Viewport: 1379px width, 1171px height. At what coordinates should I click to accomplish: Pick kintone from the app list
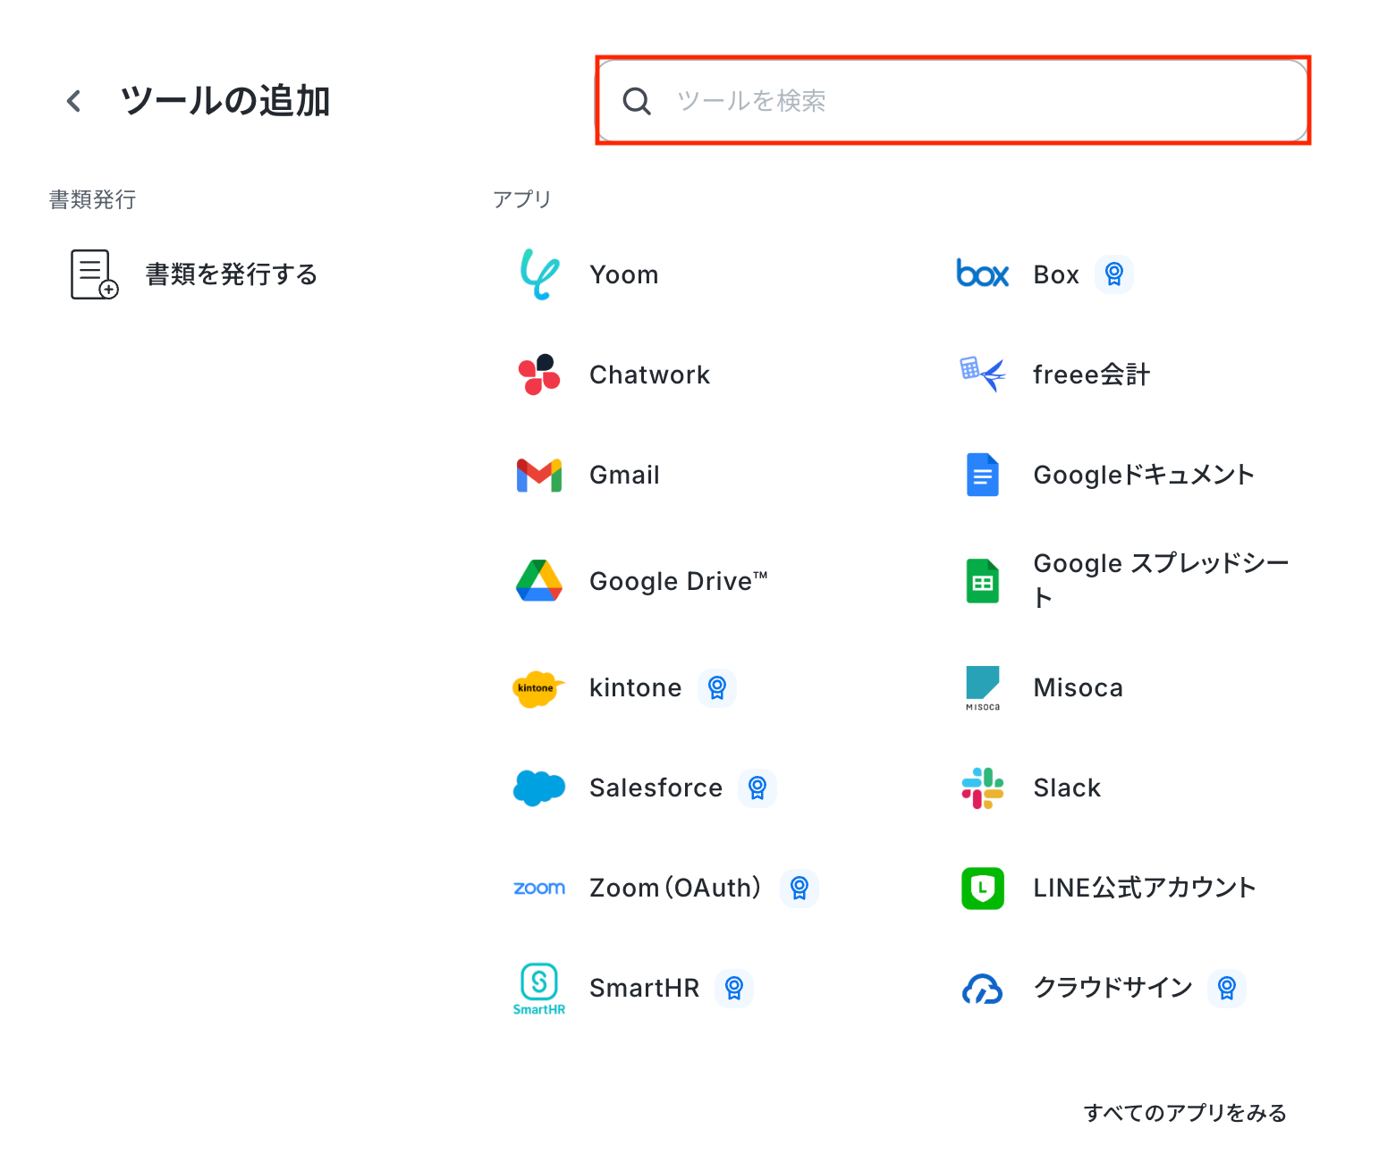636,687
